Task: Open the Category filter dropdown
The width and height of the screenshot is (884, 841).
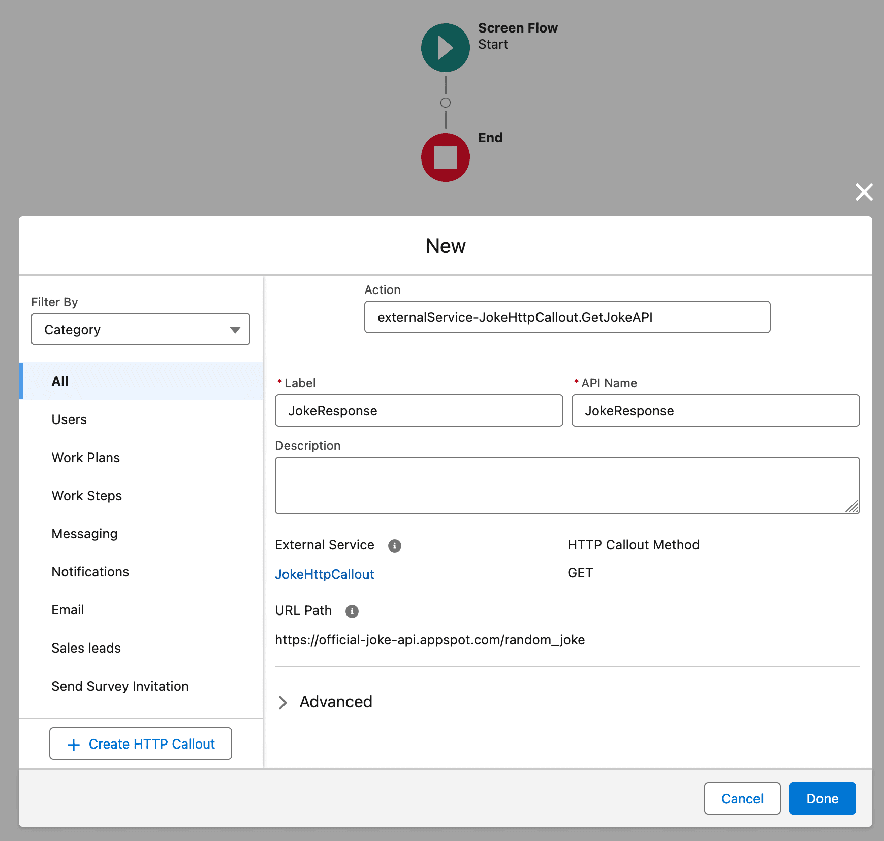Action: [140, 329]
